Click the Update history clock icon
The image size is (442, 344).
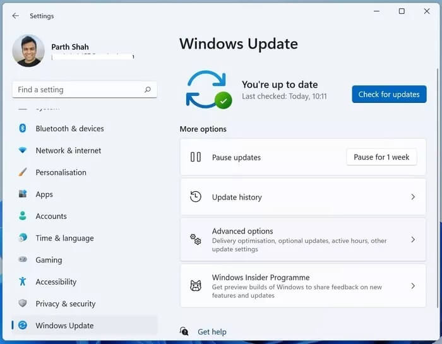click(196, 197)
